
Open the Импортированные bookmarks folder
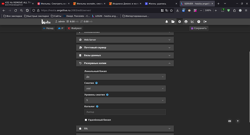click(136, 16)
